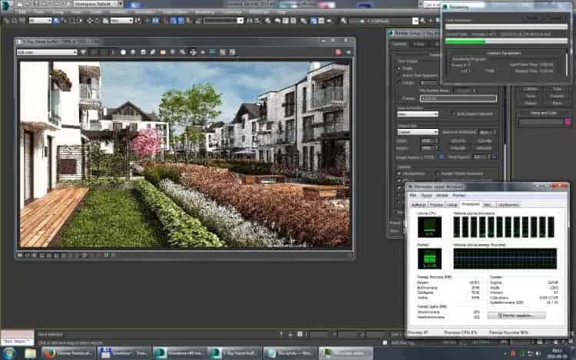Click the orange-red icon in V-Ray frame buffer toolbar
This screenshot has width=576, height=360.
tap(163, 52)
